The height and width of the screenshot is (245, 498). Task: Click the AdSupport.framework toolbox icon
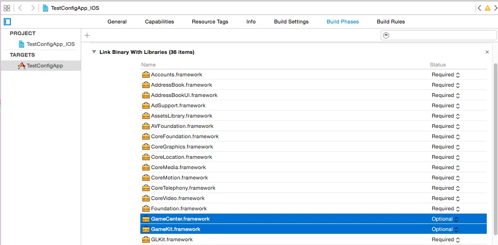(x=146, y=105)
